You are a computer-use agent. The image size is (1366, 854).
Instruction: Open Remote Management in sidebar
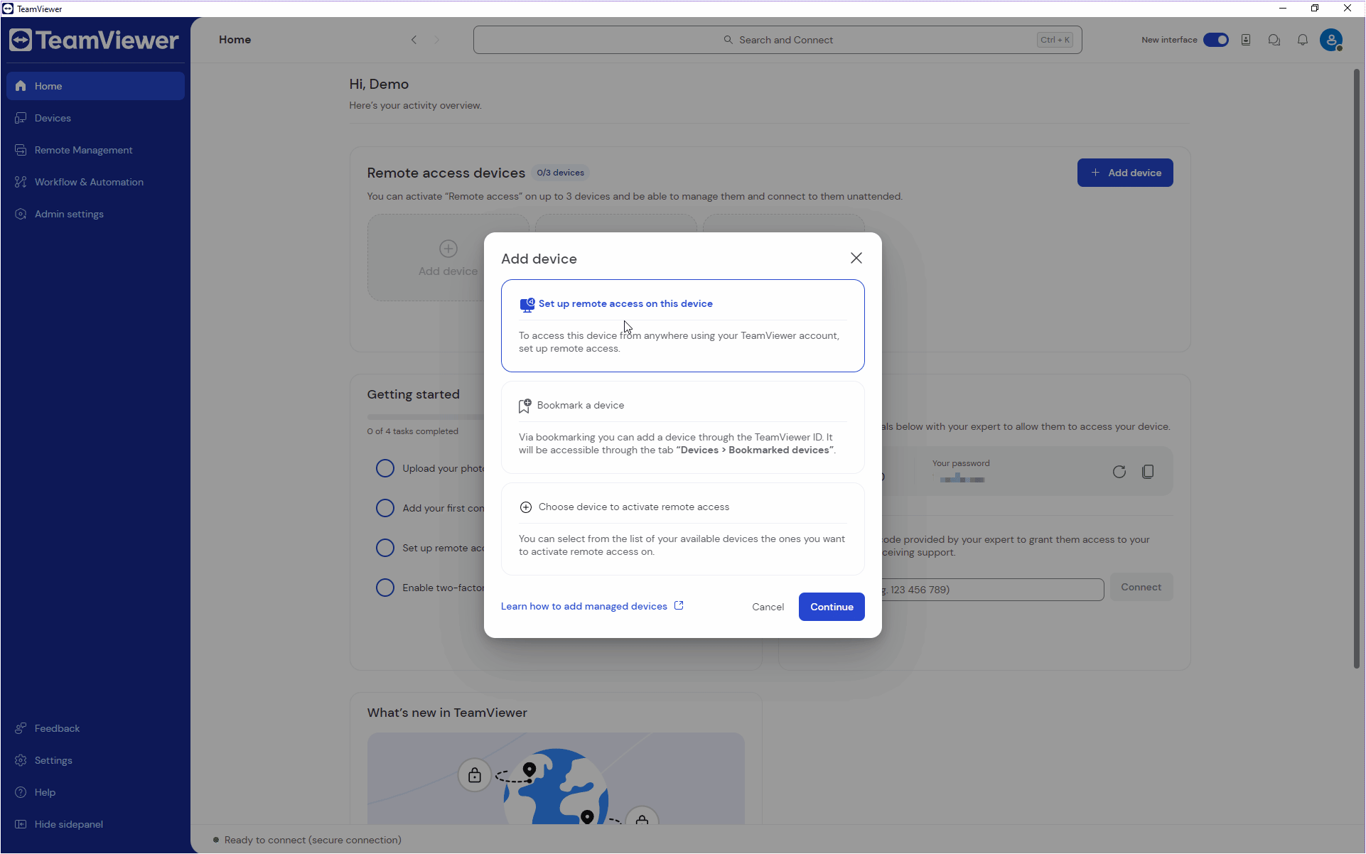[83, 150]
